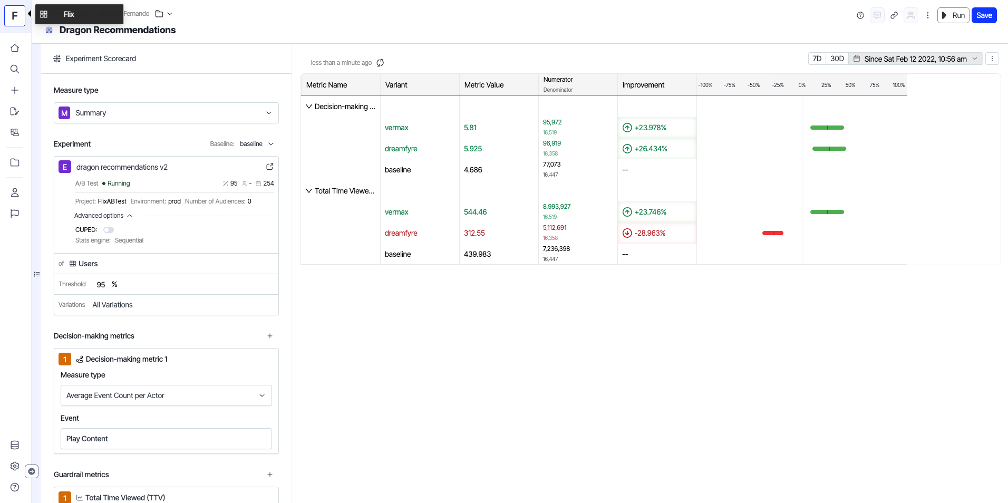Image resolution: width=1008 pixels, height=503 pixels.
Task: Open settings gear in the sidebar
Action: click(x=15, y=466)
